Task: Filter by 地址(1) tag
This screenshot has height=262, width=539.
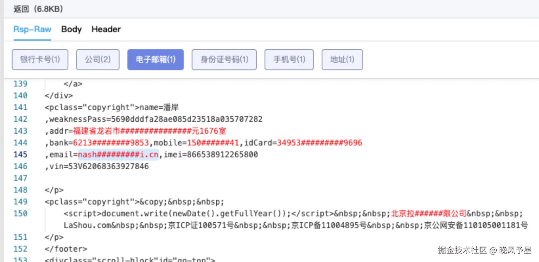Action: 342,60
